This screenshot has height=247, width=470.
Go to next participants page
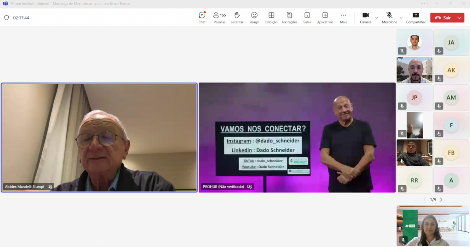click(x=441, y=200)
